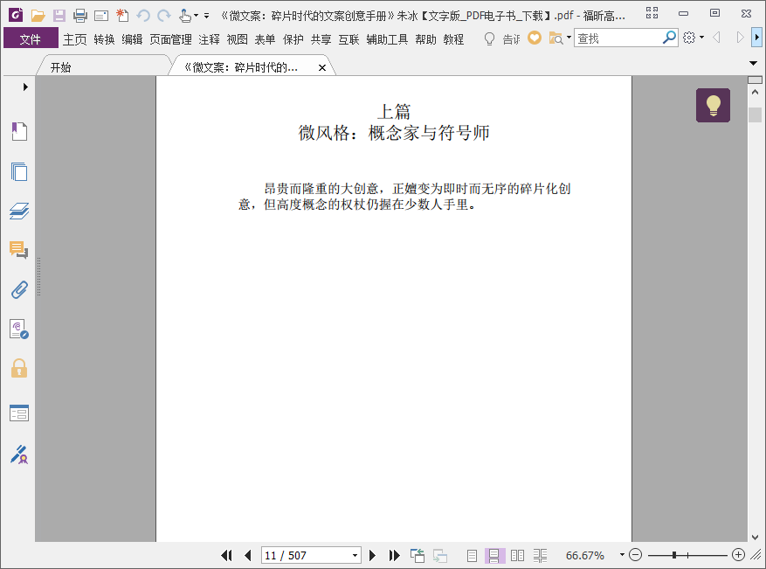Click inside the 查找 search field

pos(618,38)
